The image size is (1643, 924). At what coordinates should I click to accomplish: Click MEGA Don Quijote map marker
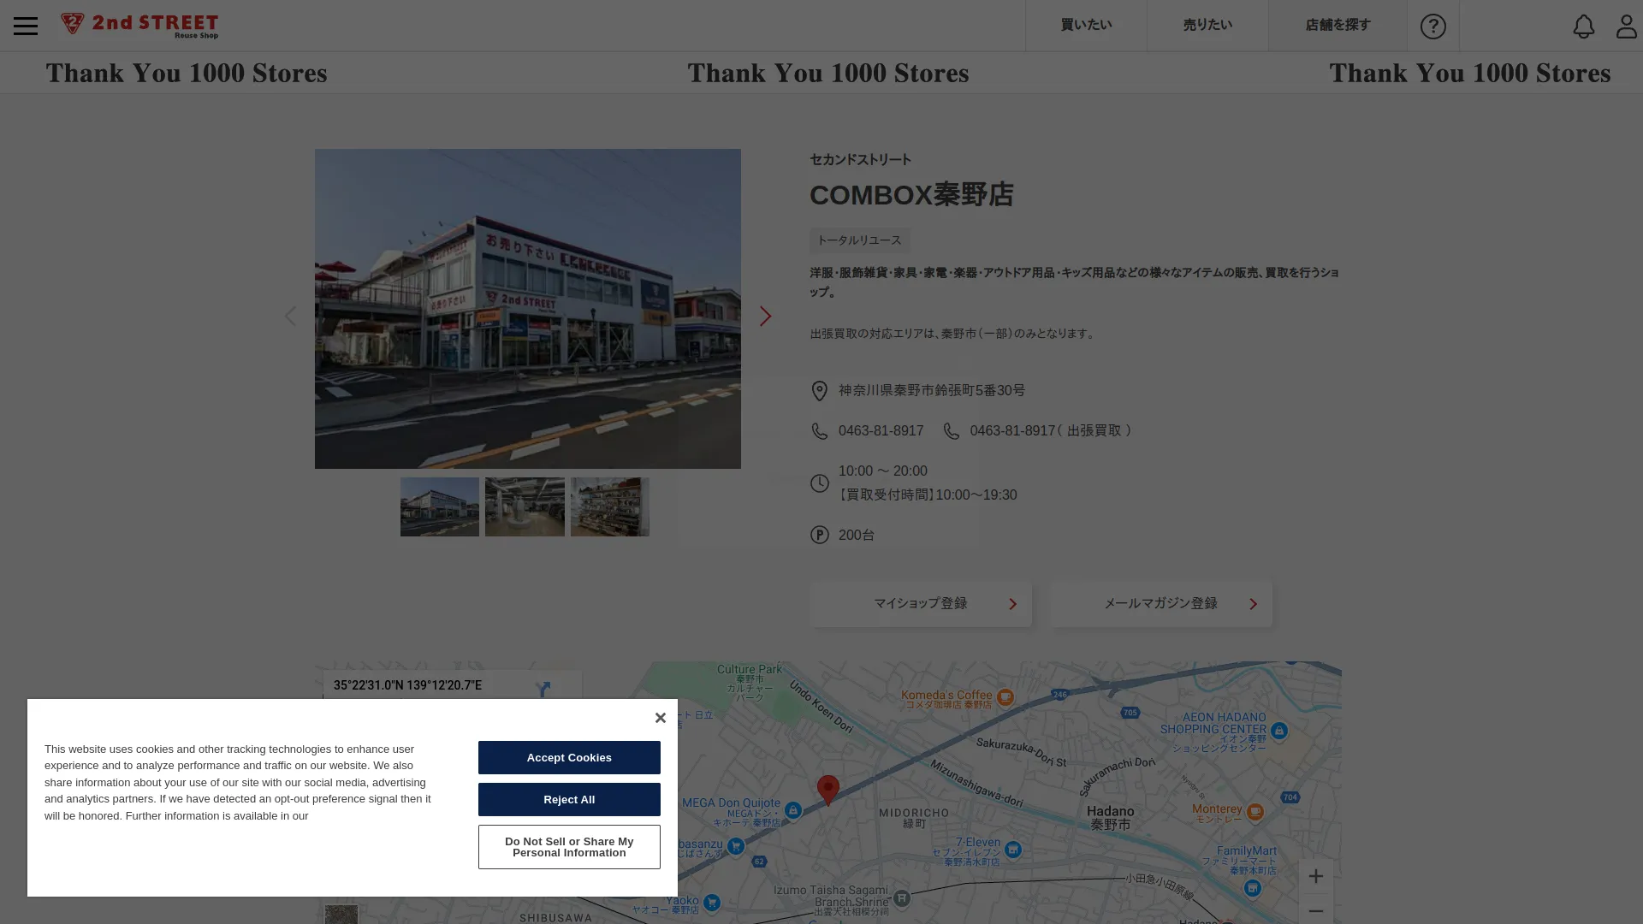tap(793, 810)
